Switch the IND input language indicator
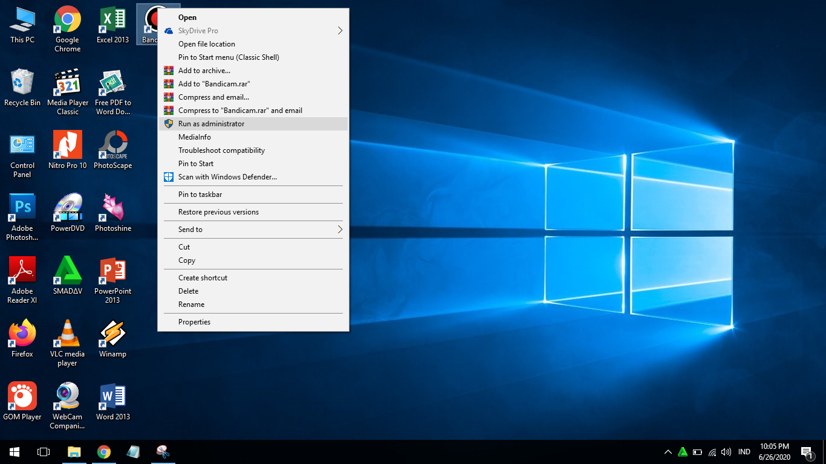Viewport: 826px width, 464px height. 744,452
